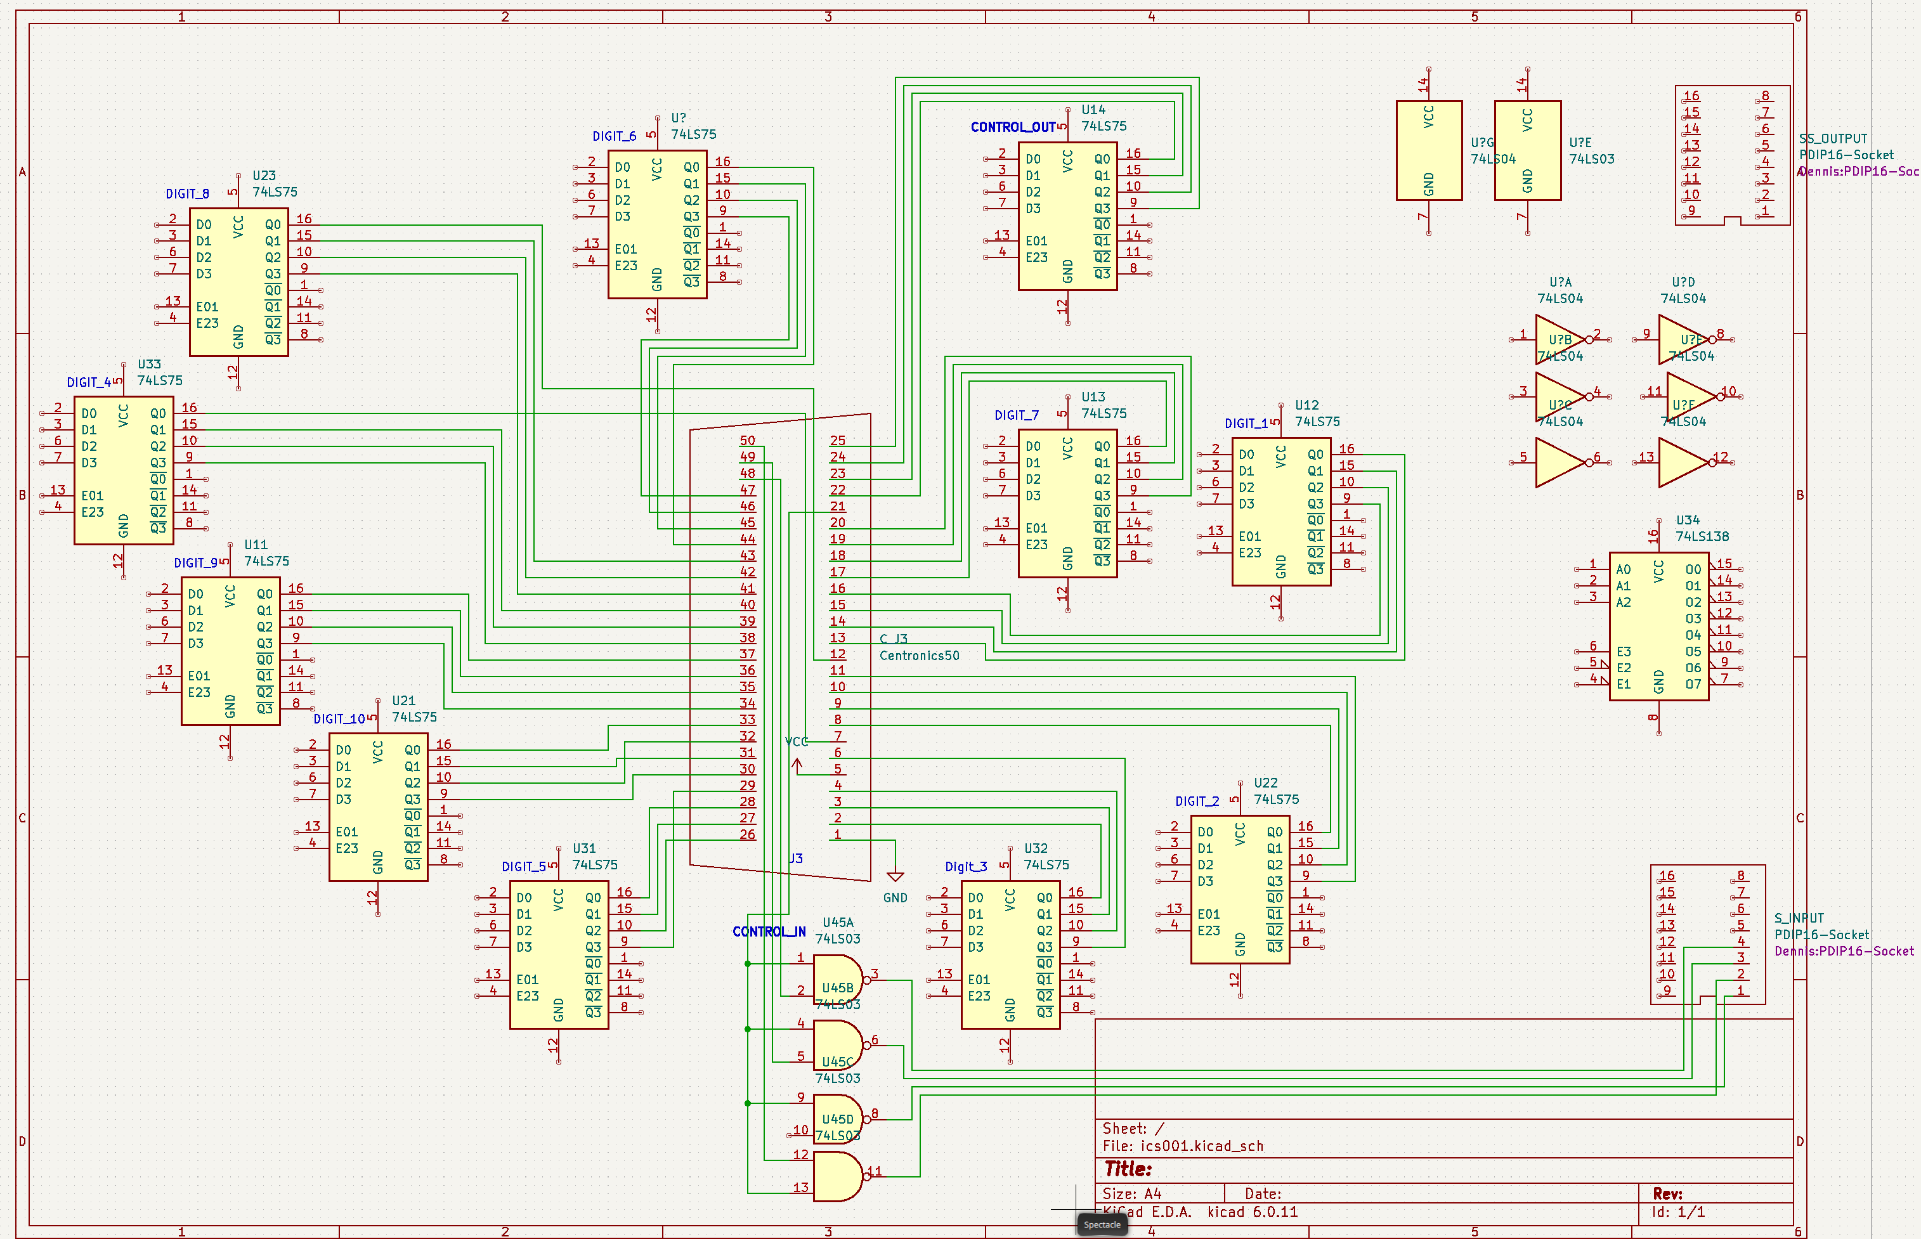Click the U?A 74LS04 reference text

[x=1561, y=282]
